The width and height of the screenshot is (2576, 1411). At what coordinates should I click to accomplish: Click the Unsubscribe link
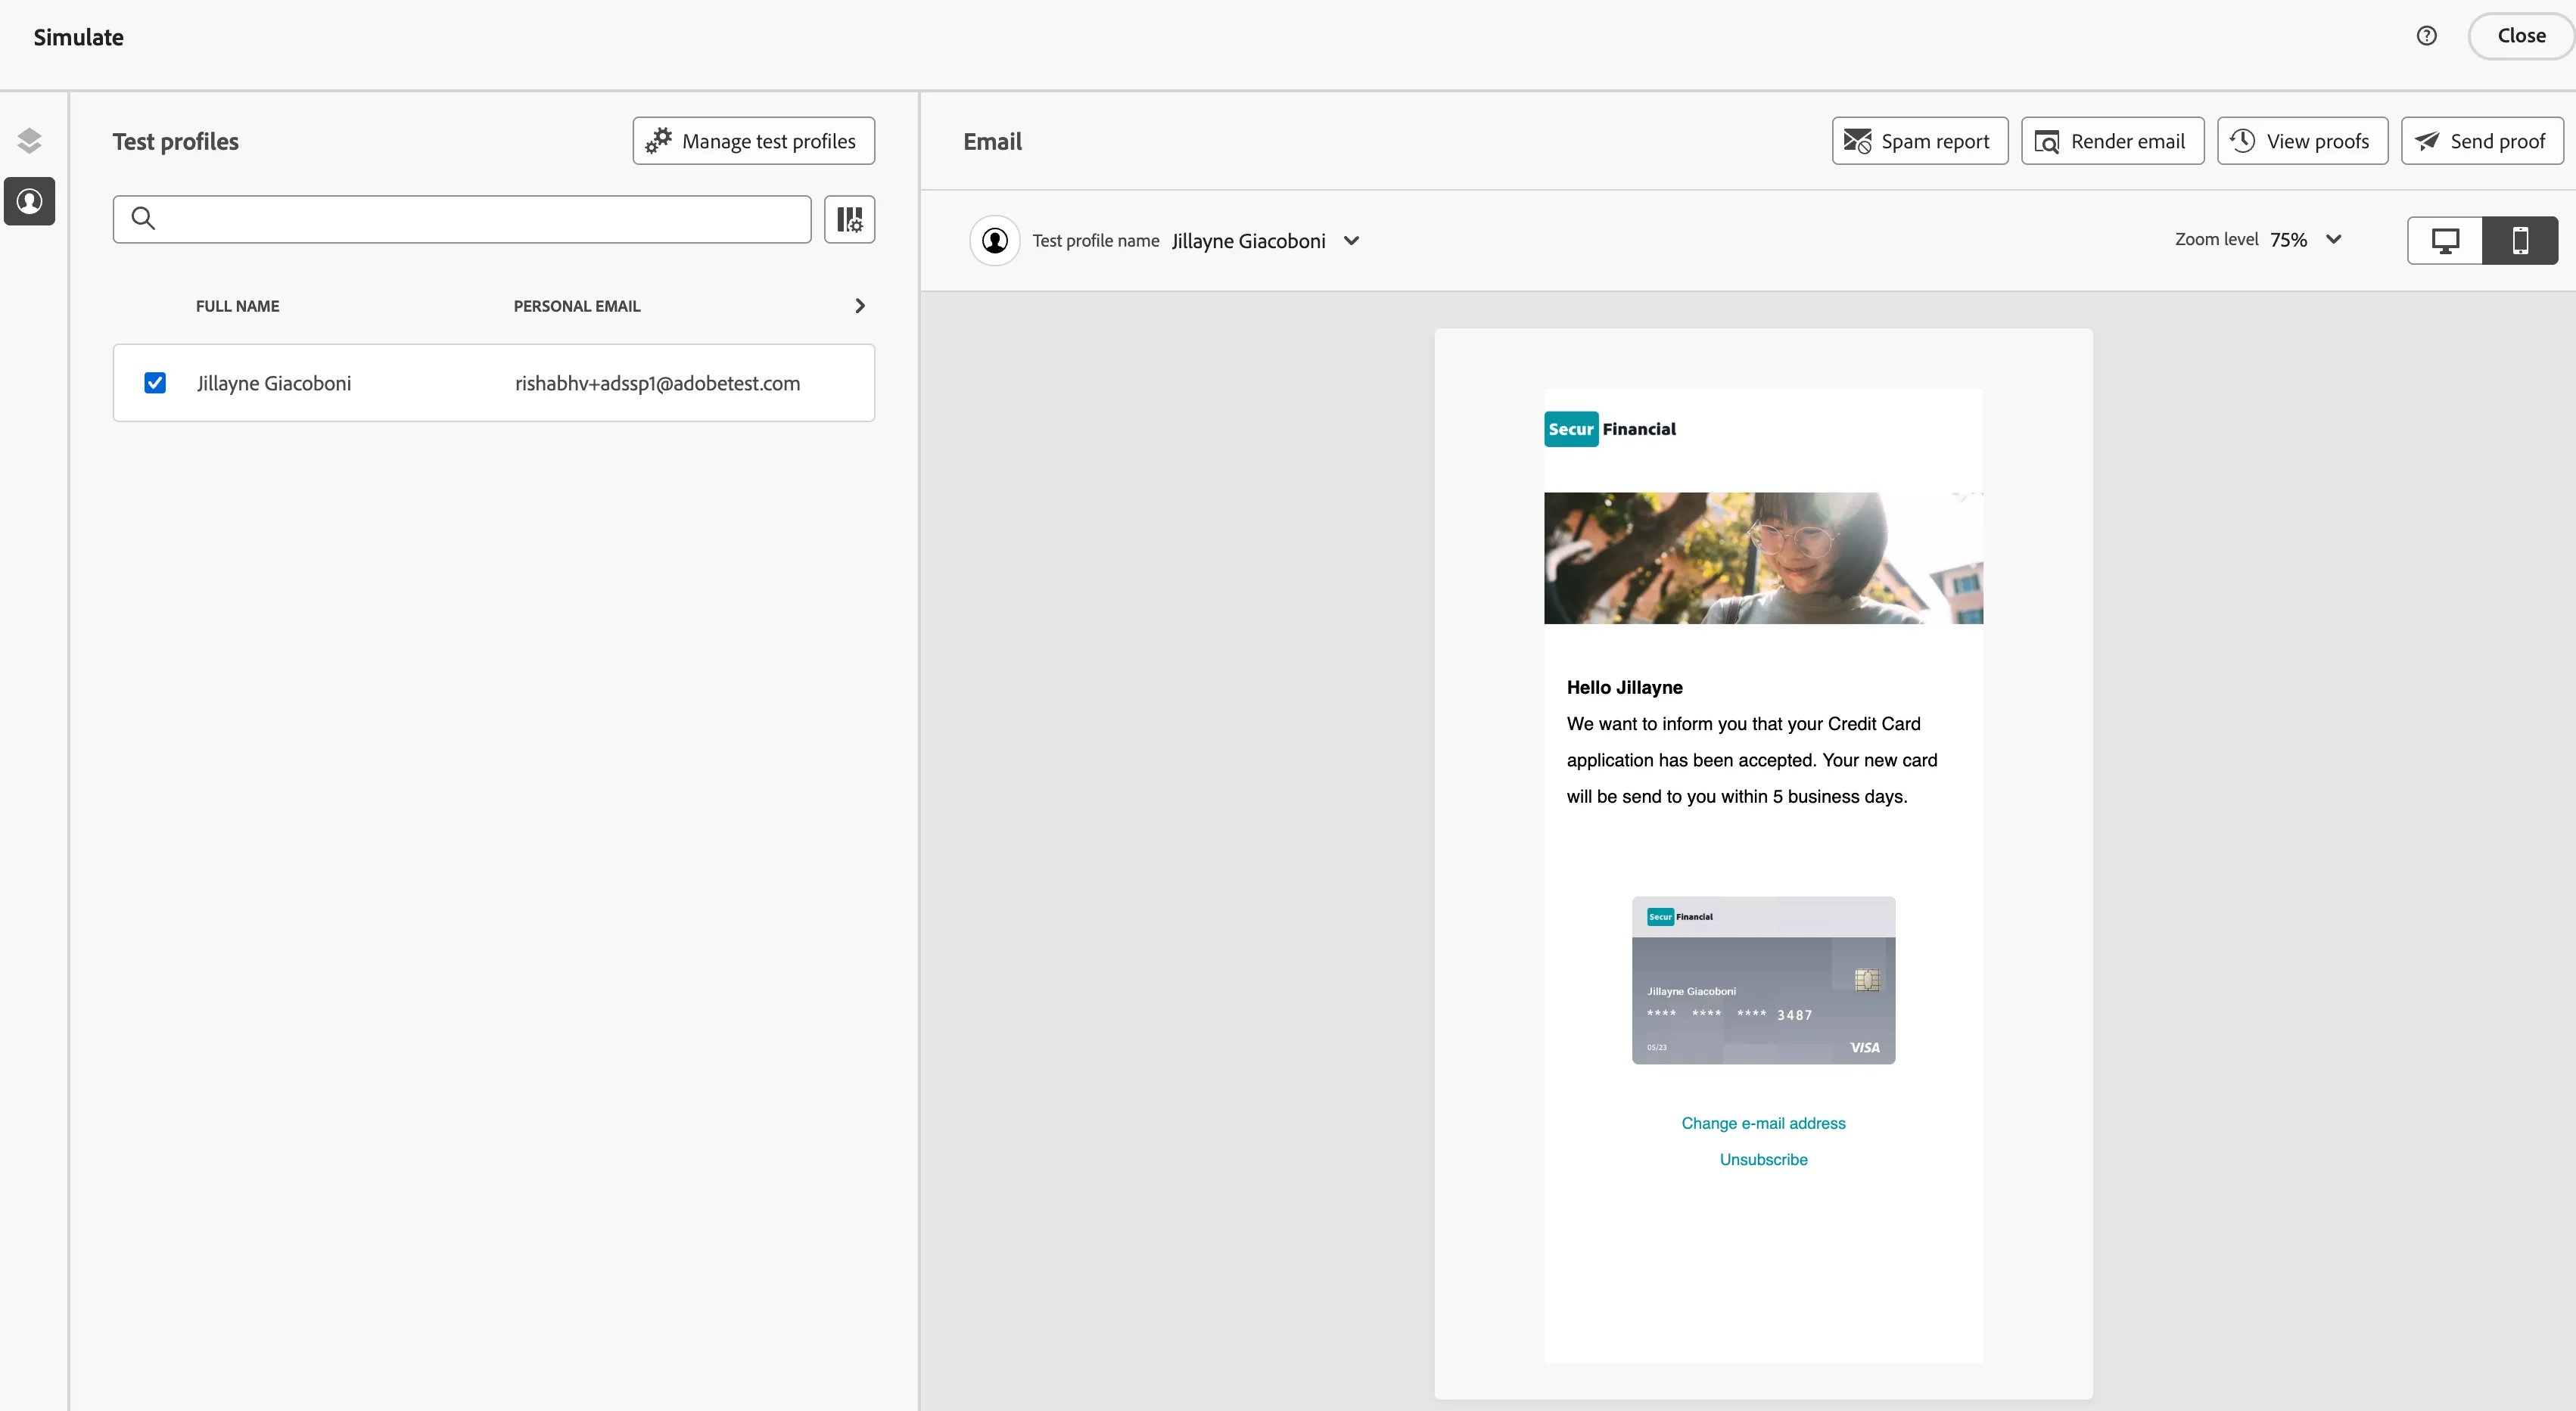[1763, 1159]
